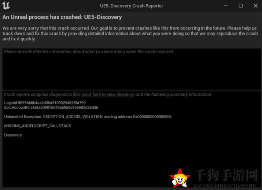This screenshot has height=190, width=262.
Task: Click the Unhandled Exception EXCEPTION_ACCESS_VIOLATION line
Action: click(88, 117)
